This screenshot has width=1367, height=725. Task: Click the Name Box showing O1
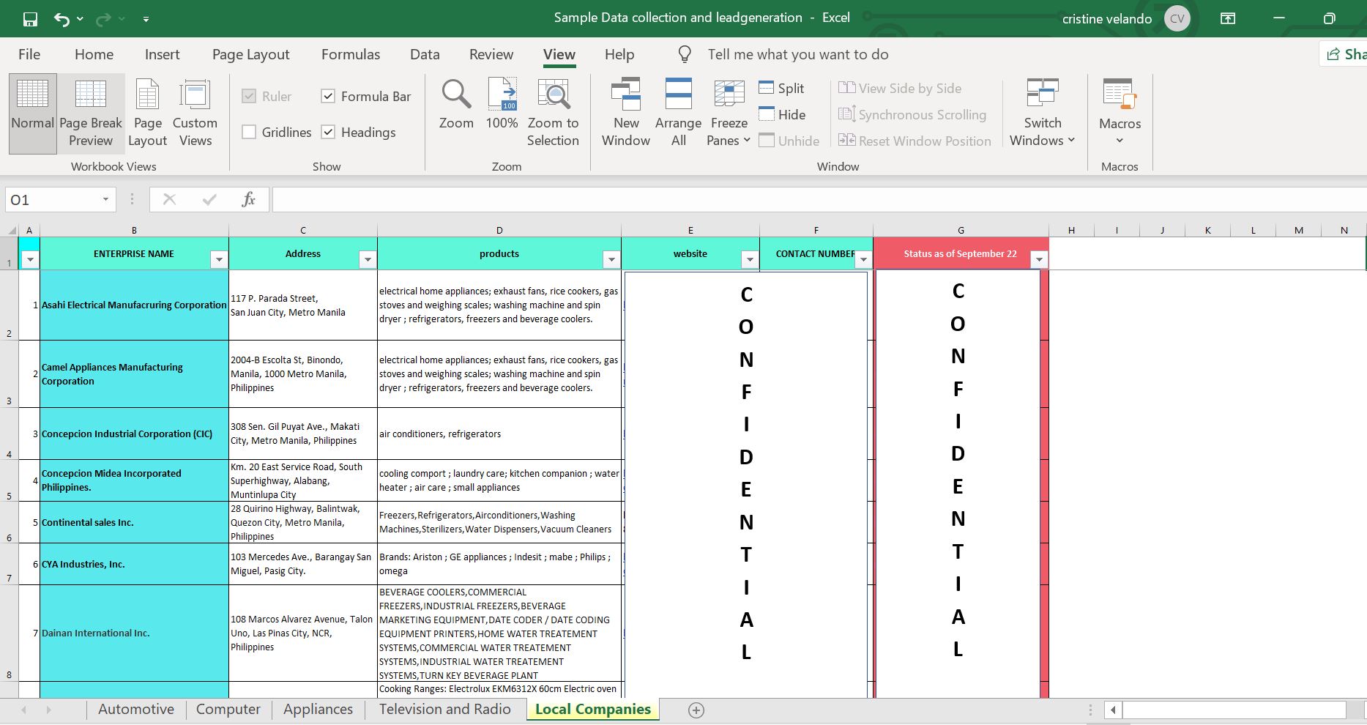(51, 200)
